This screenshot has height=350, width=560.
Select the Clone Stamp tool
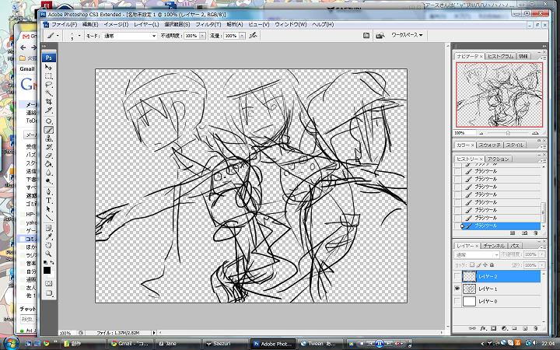coord(48,138)
